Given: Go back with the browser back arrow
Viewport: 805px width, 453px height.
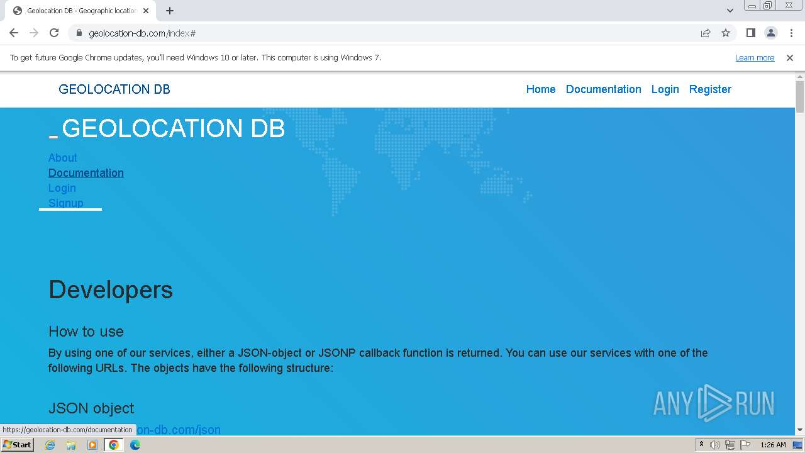Looking at the screenshot, I should tap(14, 33).
